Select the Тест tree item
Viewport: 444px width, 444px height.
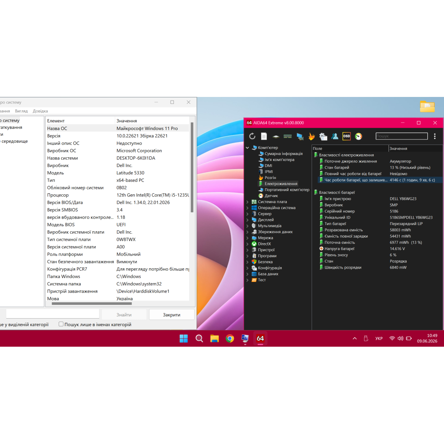coord(262,280)
